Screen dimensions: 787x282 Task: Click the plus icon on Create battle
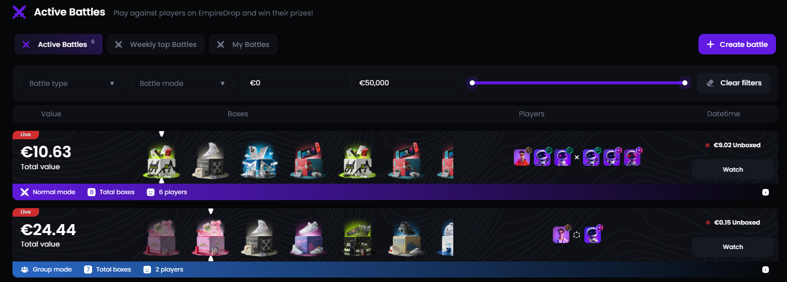[x=710, y=44]
